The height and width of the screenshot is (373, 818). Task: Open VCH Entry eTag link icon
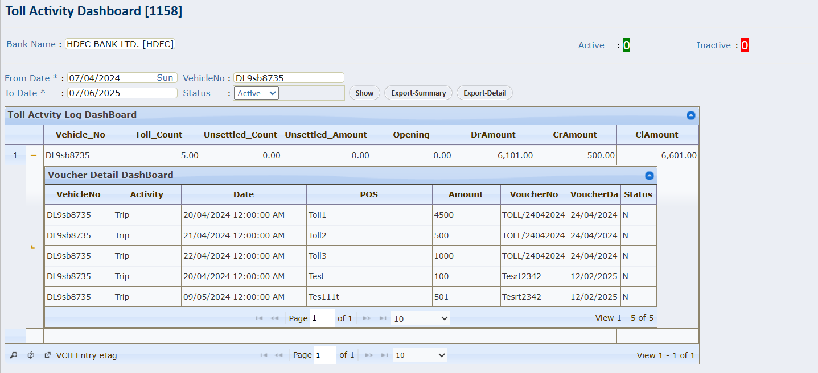48,355
